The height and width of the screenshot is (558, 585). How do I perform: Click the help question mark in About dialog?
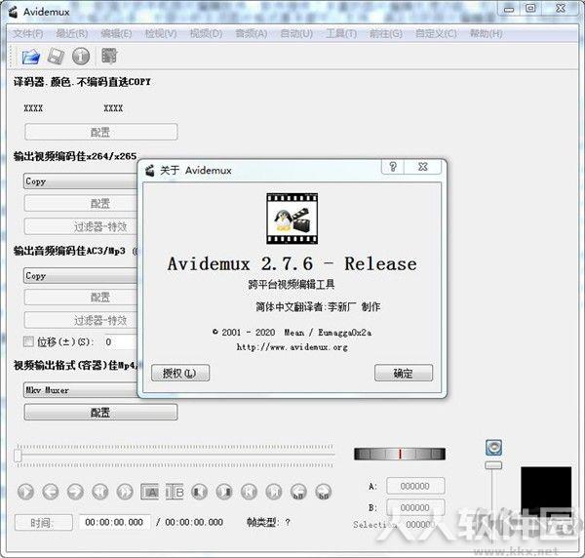[x=393, y=167]
